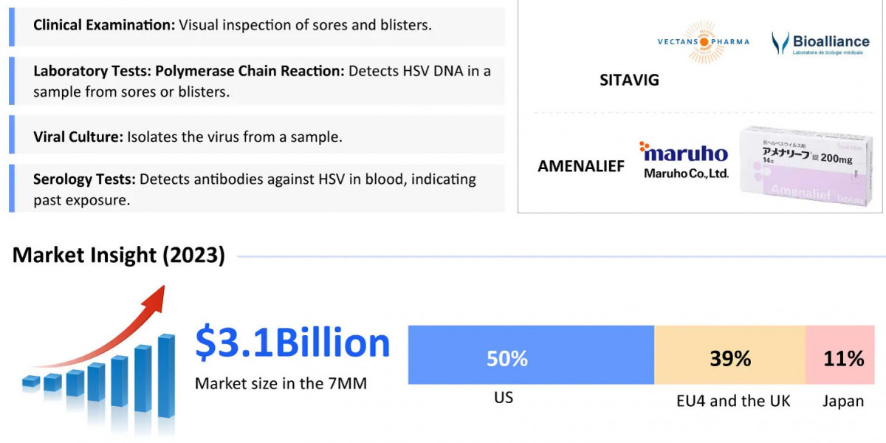The height and width of the screenshot is (443, 886).
Task: Click the 'Japan' label under the bar
Action: [x=843, y=401]
